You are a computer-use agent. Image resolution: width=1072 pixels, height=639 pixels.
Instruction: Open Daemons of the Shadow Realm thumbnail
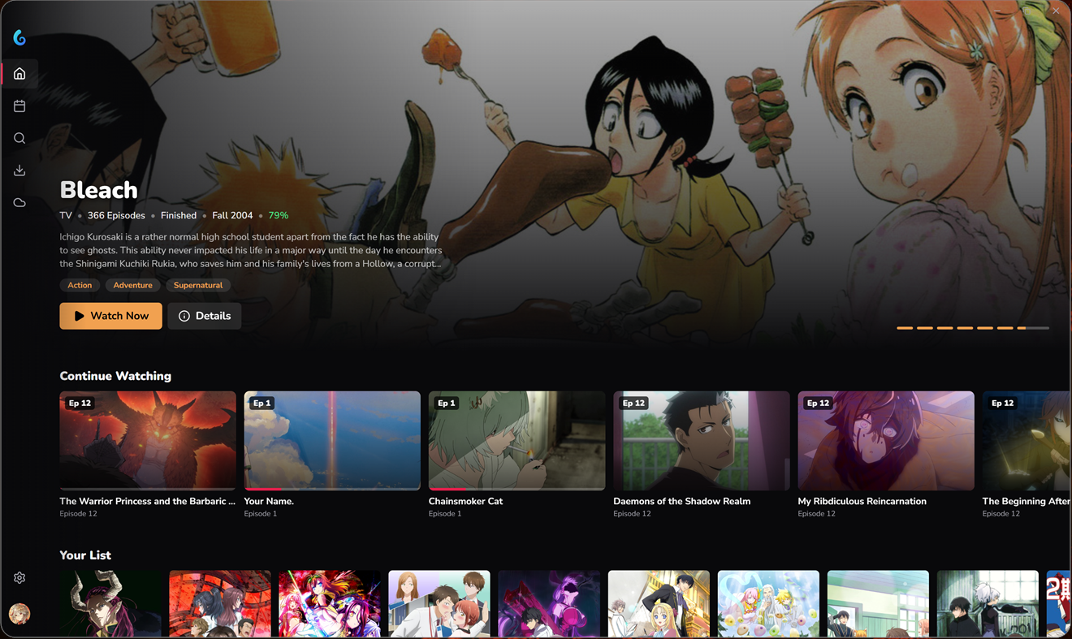(702, 441)
